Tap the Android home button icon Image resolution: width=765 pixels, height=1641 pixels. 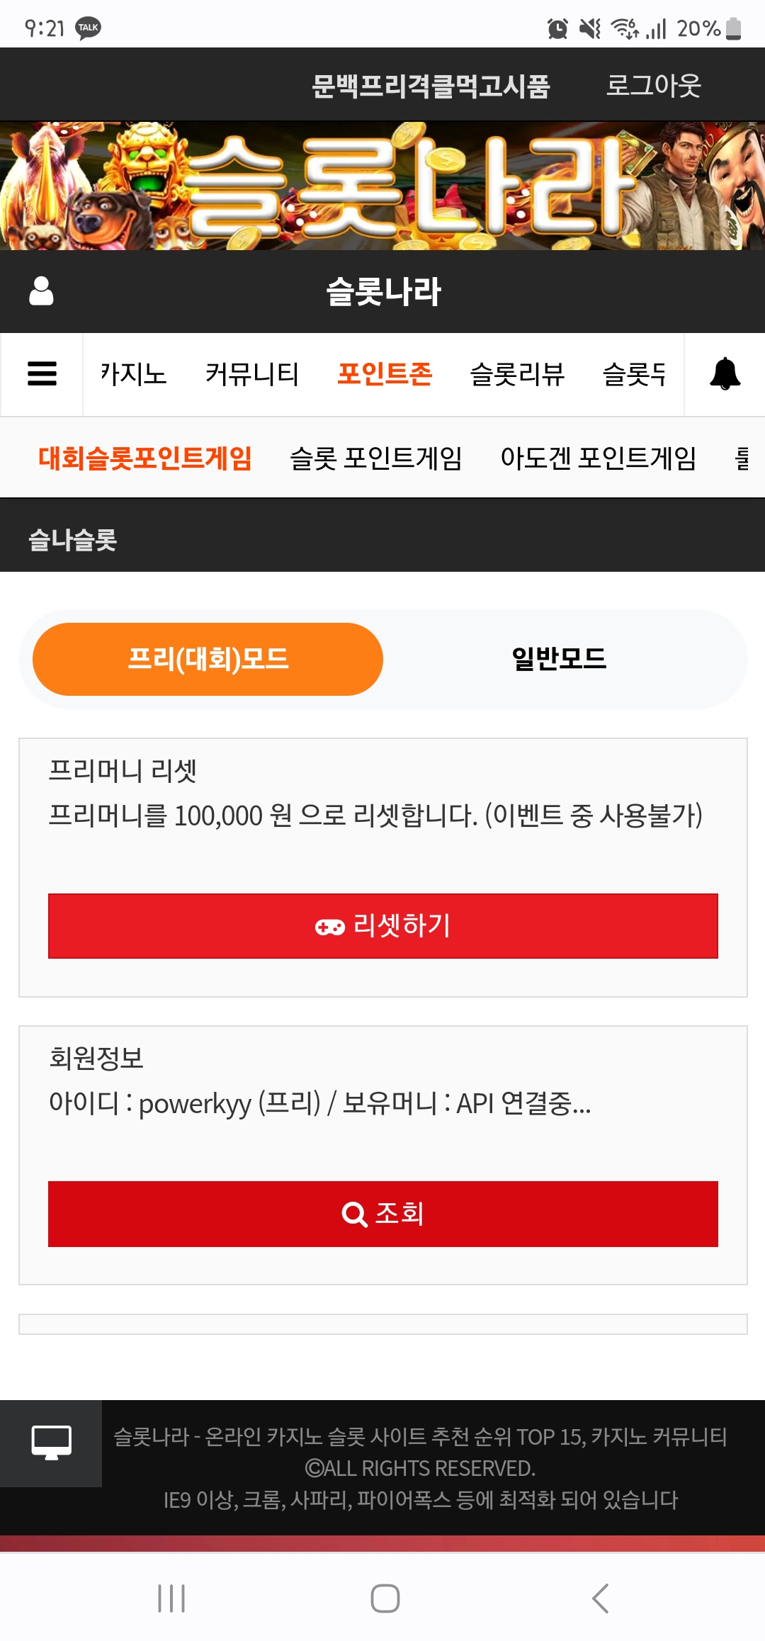point(385,1598)
